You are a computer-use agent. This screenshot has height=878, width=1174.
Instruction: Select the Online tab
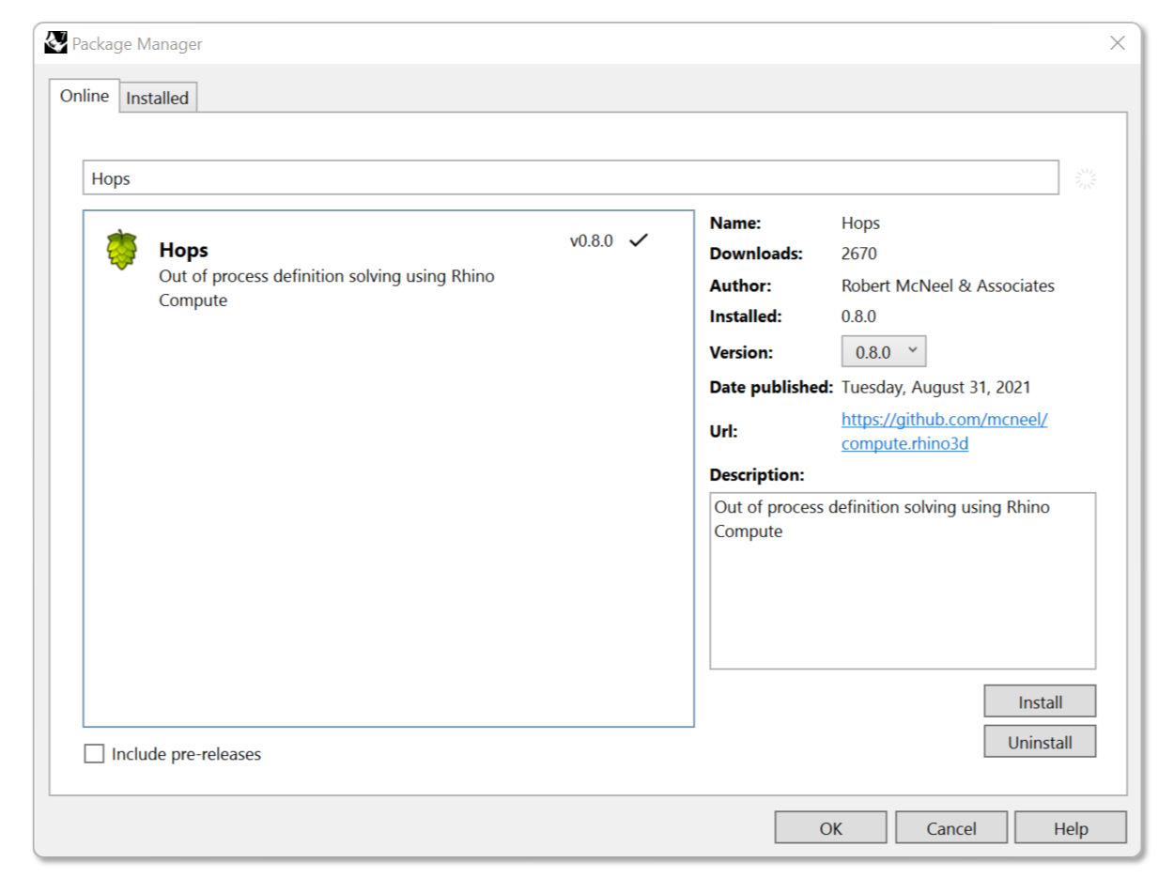(x=85, y=96)
